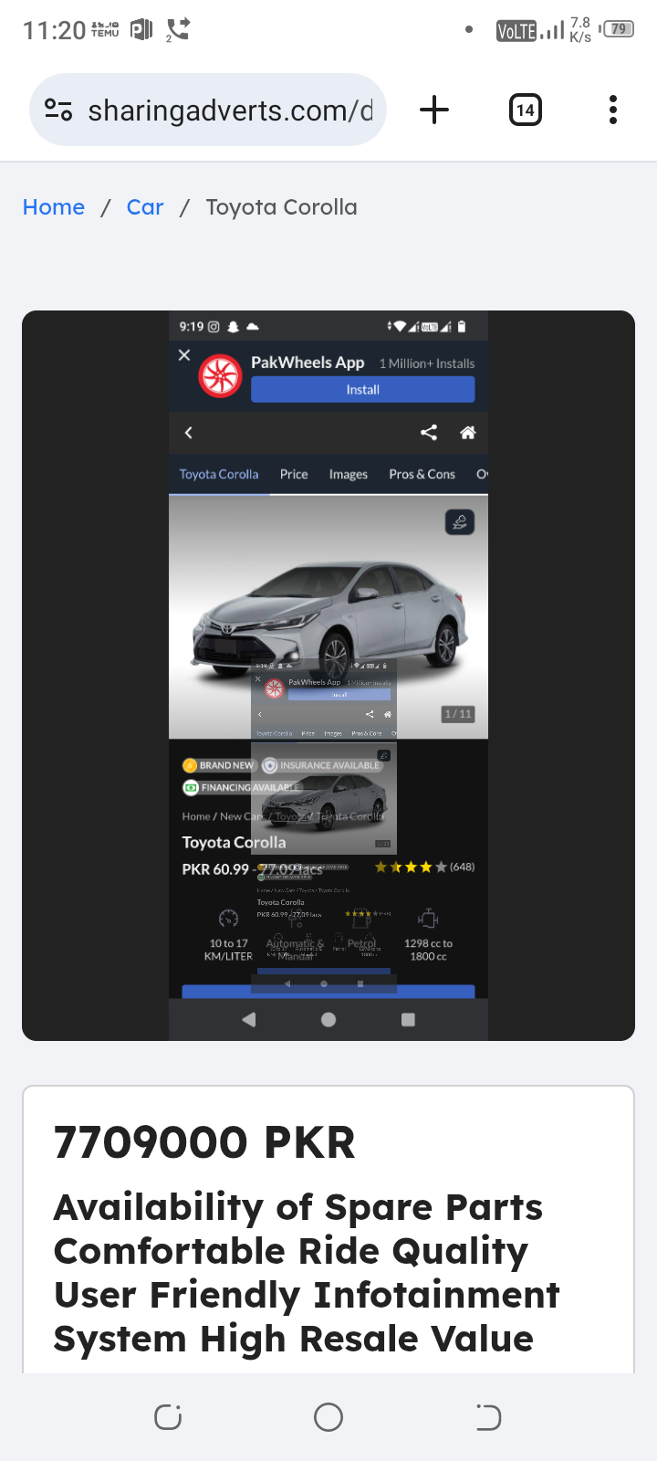657x1461 pixels.
Task: Tap the home icon in the image
Action: pos(468,433)
